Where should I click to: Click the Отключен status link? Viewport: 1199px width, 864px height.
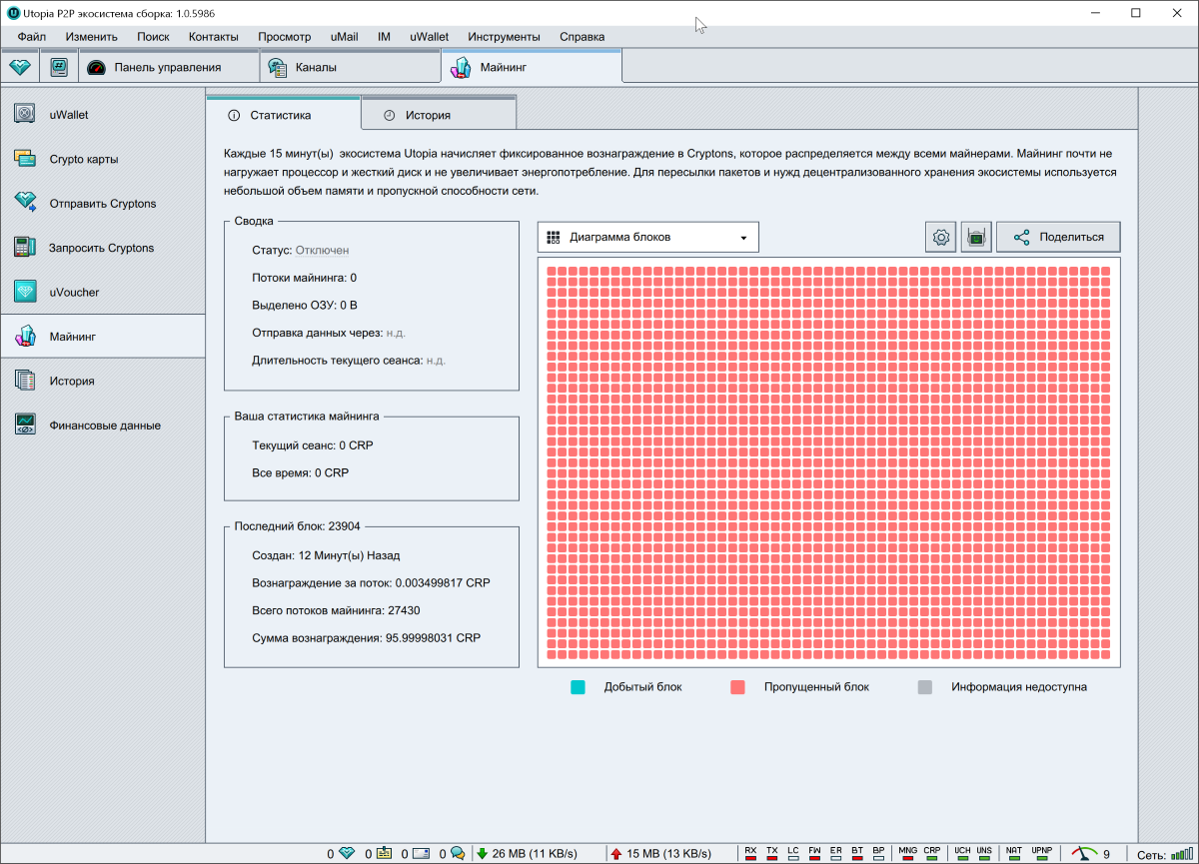coord(322,250)
